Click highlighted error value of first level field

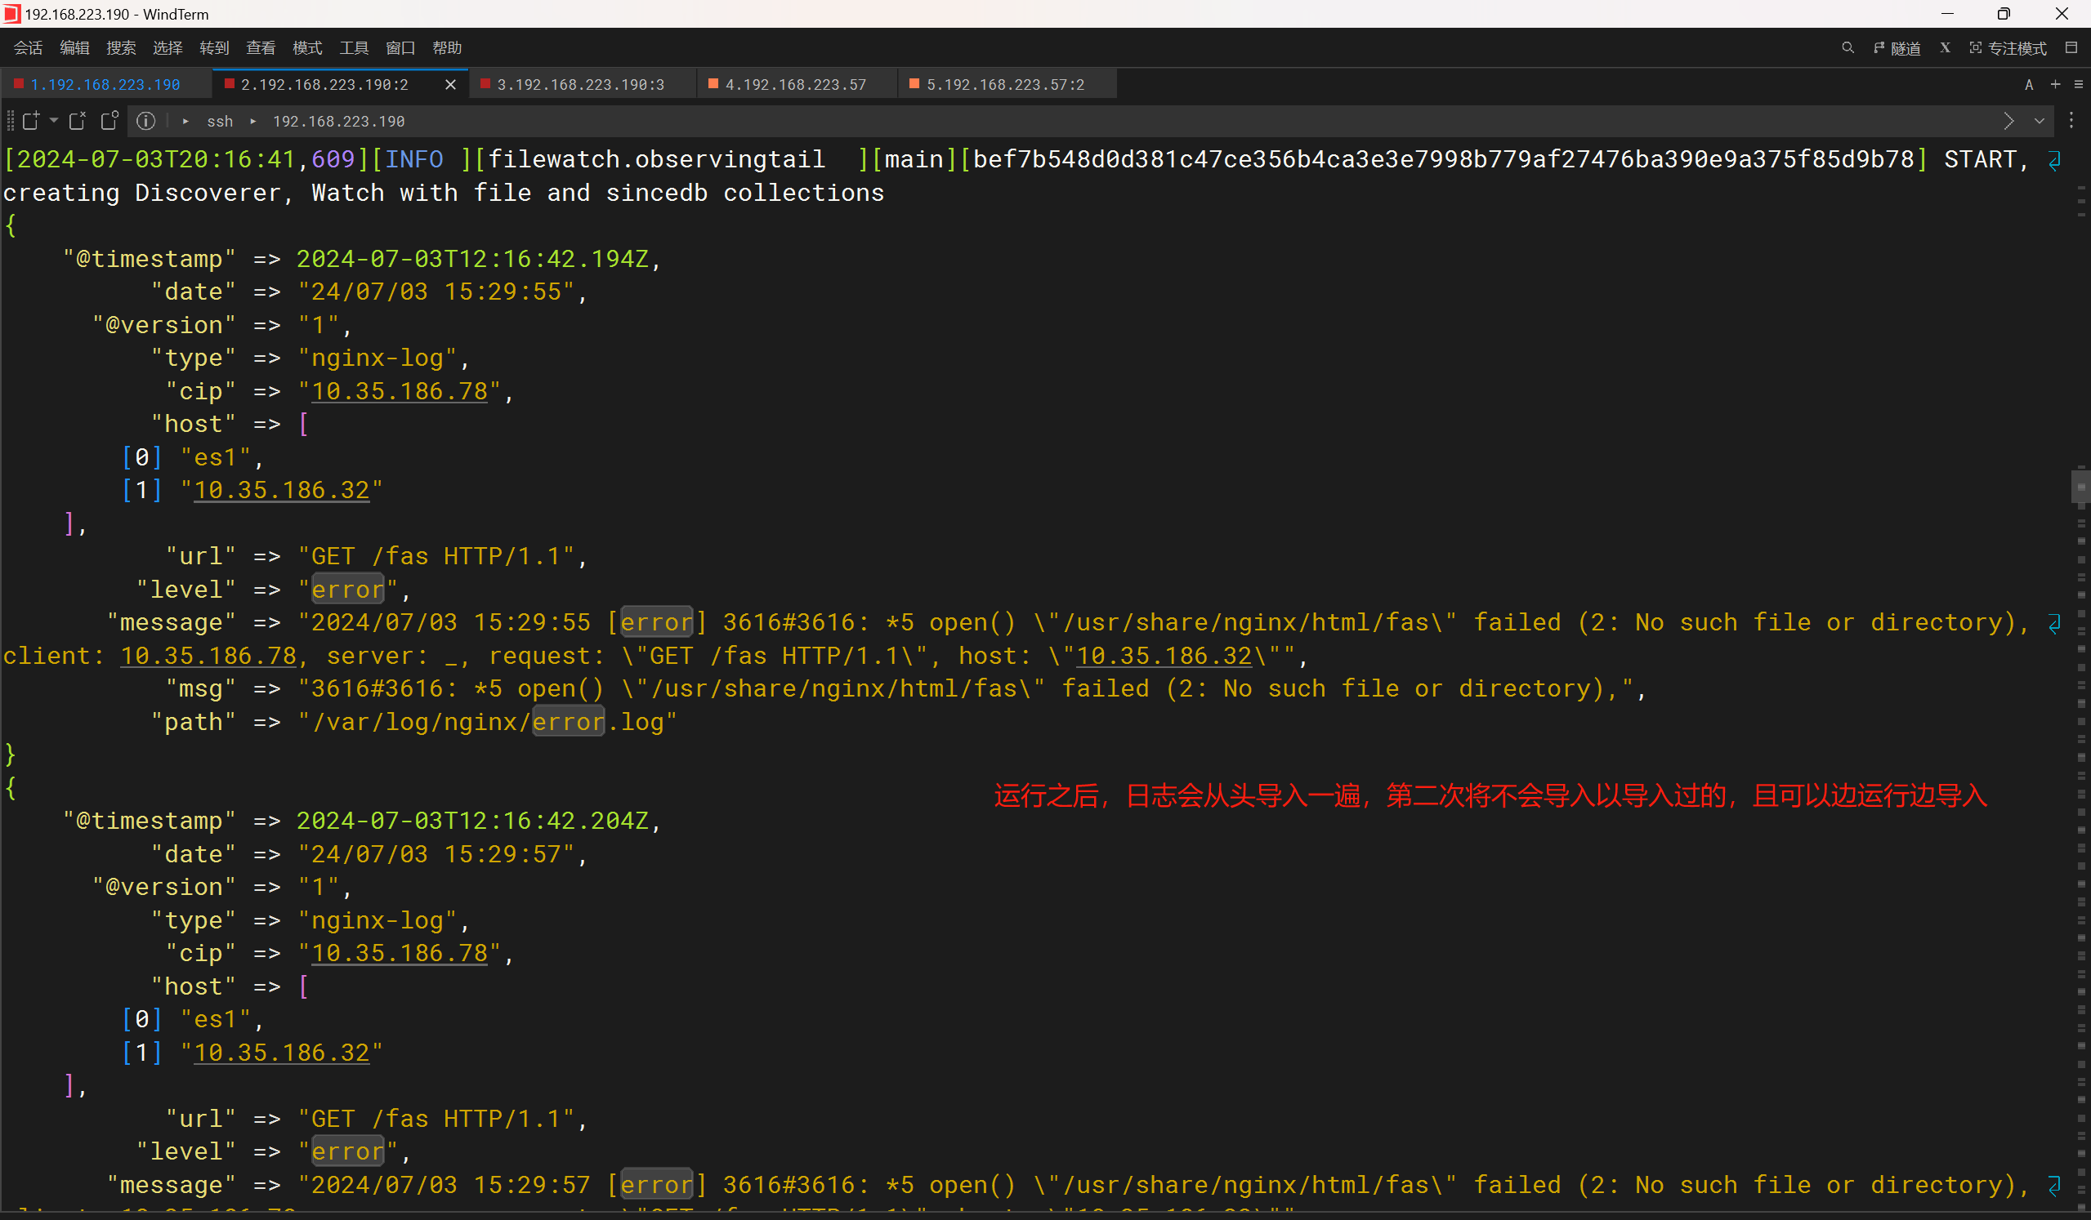tap(347, 590)
